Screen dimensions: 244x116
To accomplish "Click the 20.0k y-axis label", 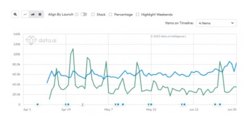I will coord(17,94).
